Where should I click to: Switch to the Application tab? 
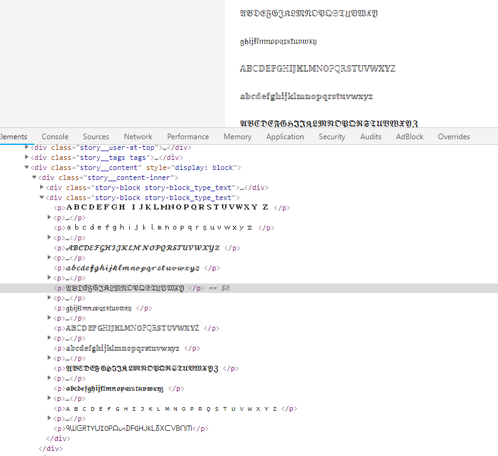pos(285,137)
